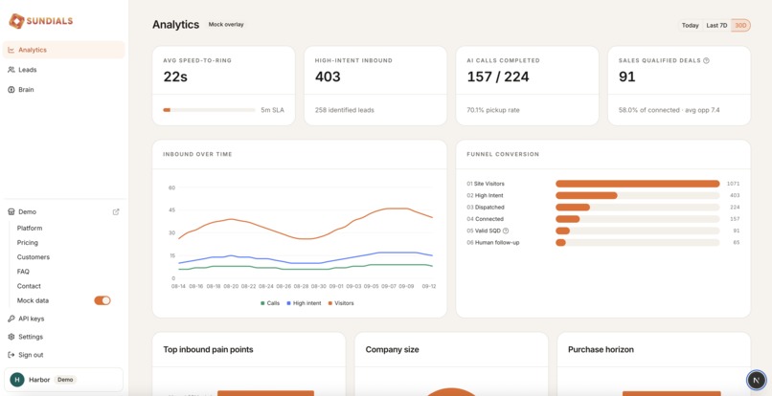
Task: Click help icon beside Sales Qualified Deals
Action: (x=707, y=60)
